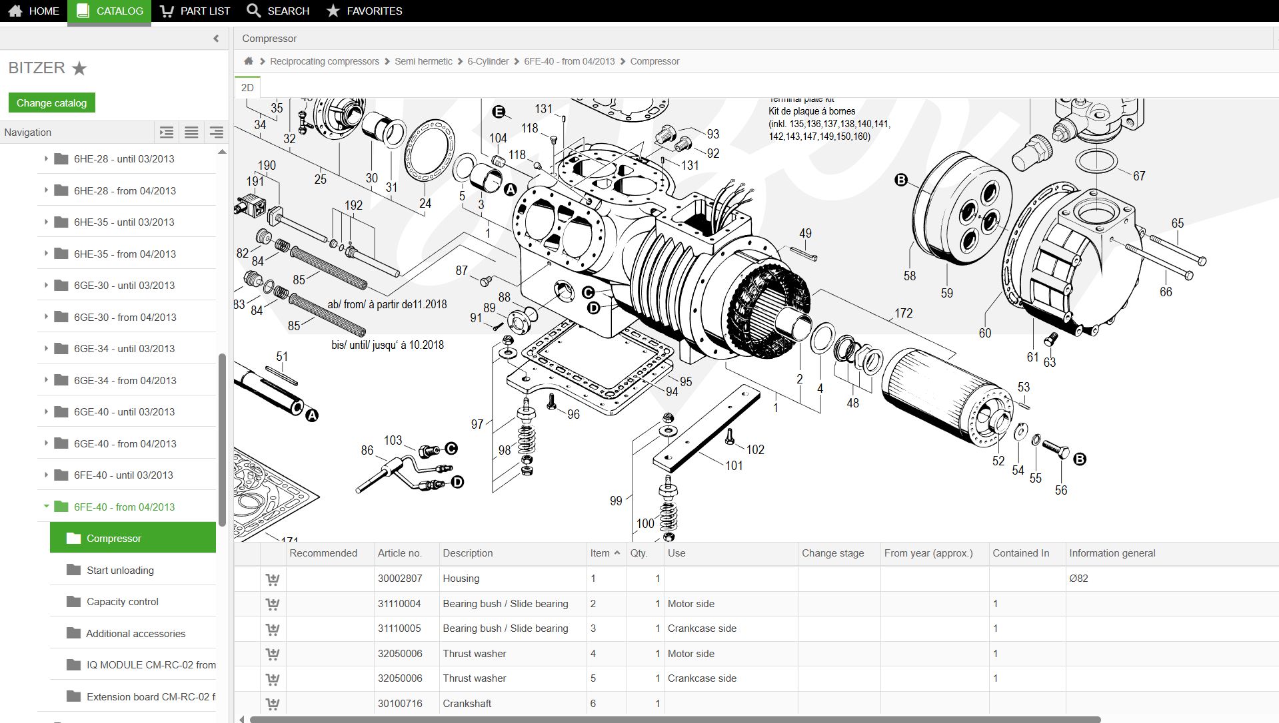Add Housing 30002807 to cart
This screenshot has height=723, width=1279.
[273, 579]
